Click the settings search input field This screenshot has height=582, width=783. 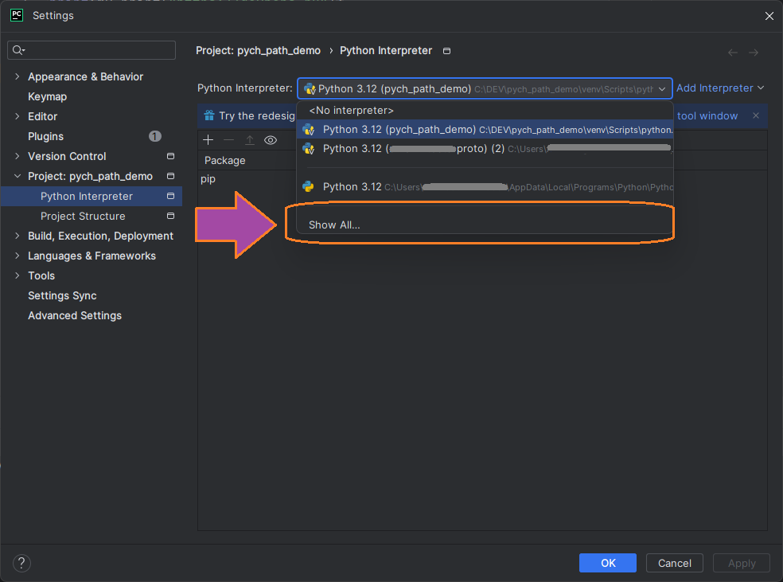[92, 50]
